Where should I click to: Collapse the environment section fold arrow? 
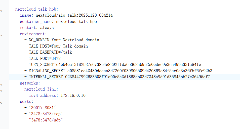pos(1,35)
